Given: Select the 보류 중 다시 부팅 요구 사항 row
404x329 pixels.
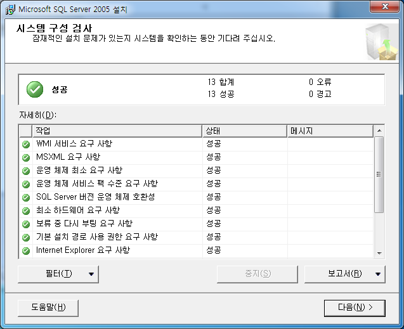Looking at the screenshot, I should pyautogui.click(x=197, y=224).
